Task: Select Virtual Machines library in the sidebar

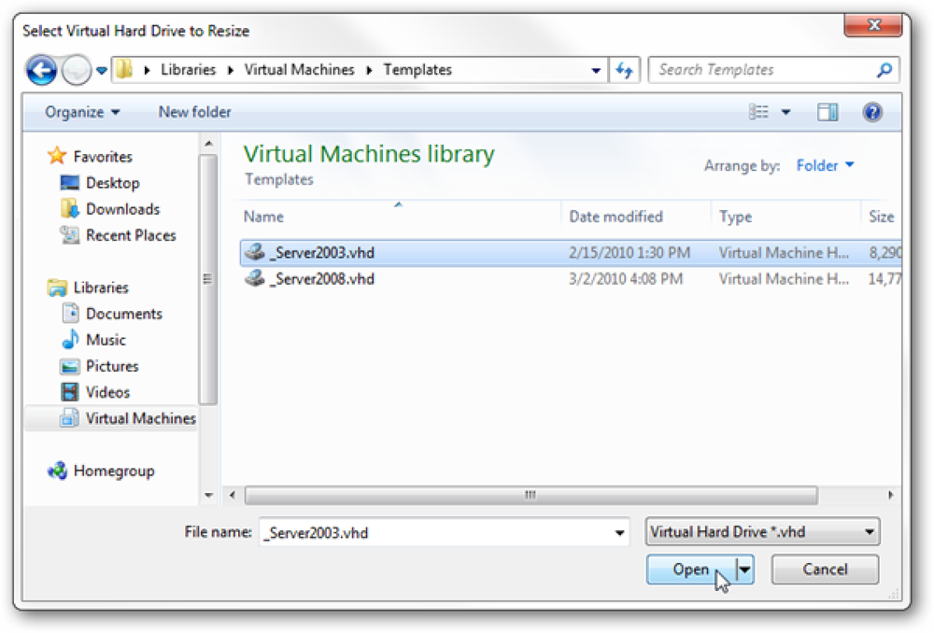Action: pos(141,418)
